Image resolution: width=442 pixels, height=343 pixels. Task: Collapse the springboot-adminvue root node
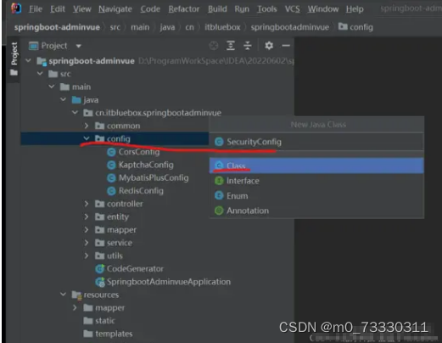pyautogui.click(x=28, y=60)
